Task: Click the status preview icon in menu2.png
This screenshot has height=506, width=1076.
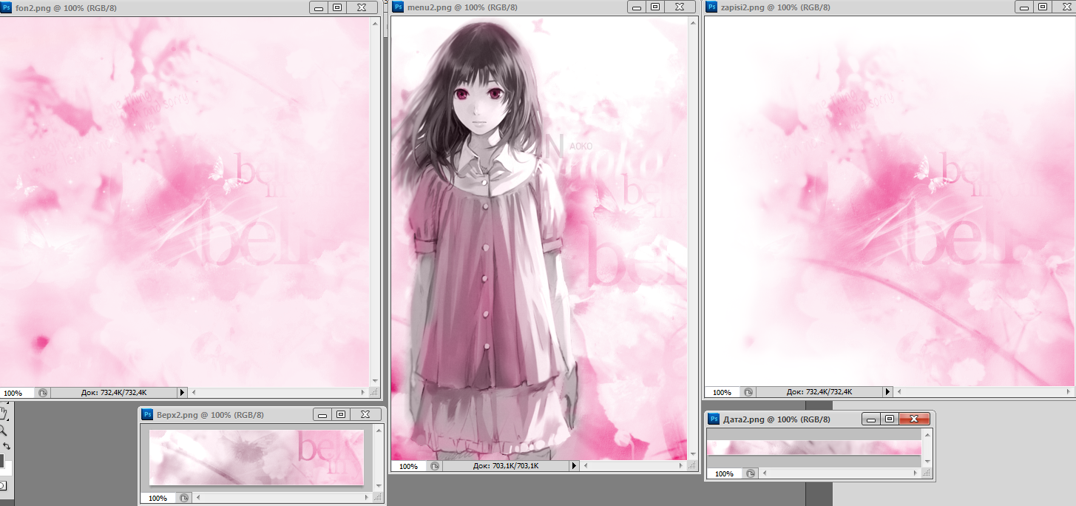Action: pos(435,466)
